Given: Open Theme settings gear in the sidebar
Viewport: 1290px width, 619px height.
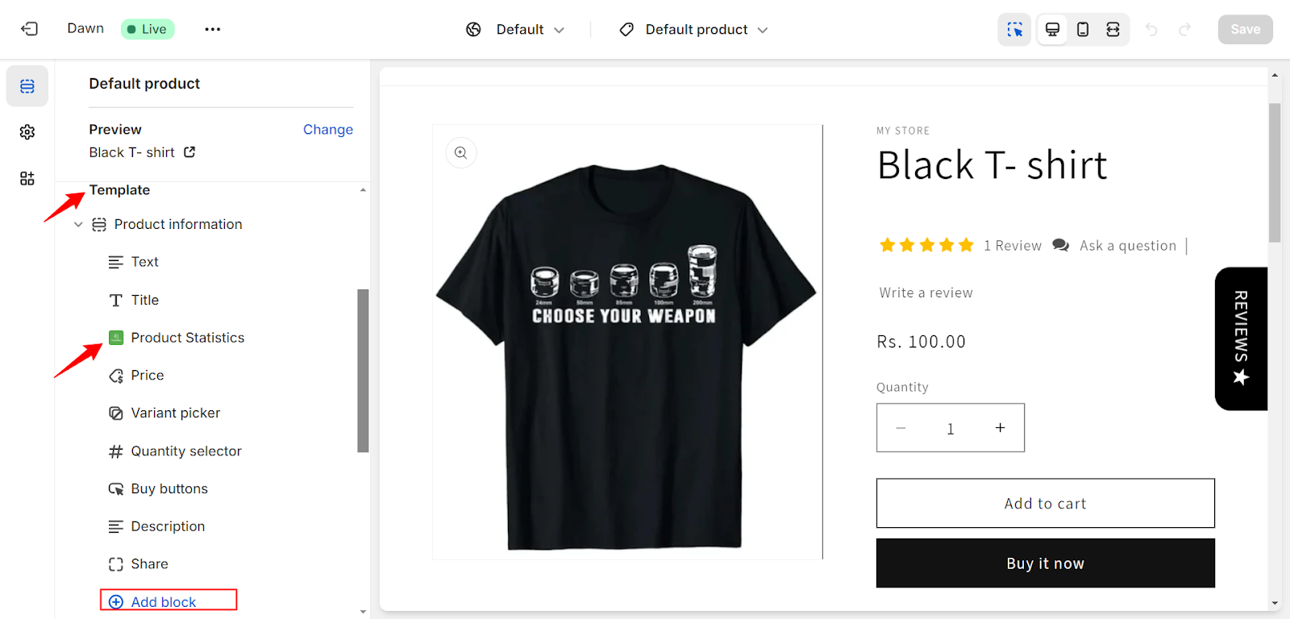Looking at the screenshot, I should [x=27, y=132].
